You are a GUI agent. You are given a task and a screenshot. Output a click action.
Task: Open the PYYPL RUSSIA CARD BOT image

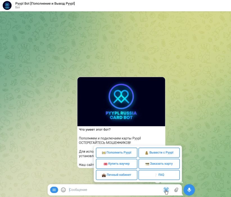tap(121, 102)
